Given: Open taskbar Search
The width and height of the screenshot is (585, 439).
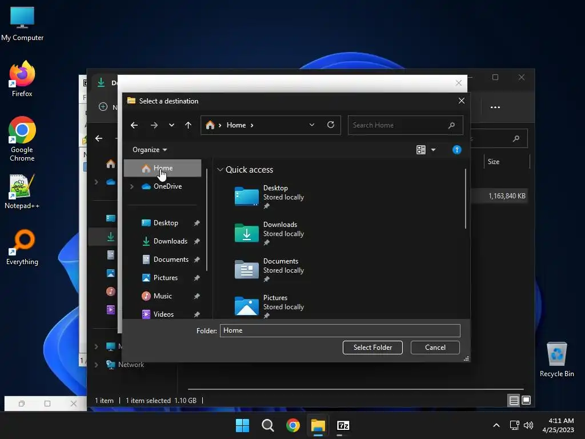Looking at the screenshot, I should (267, 425).
